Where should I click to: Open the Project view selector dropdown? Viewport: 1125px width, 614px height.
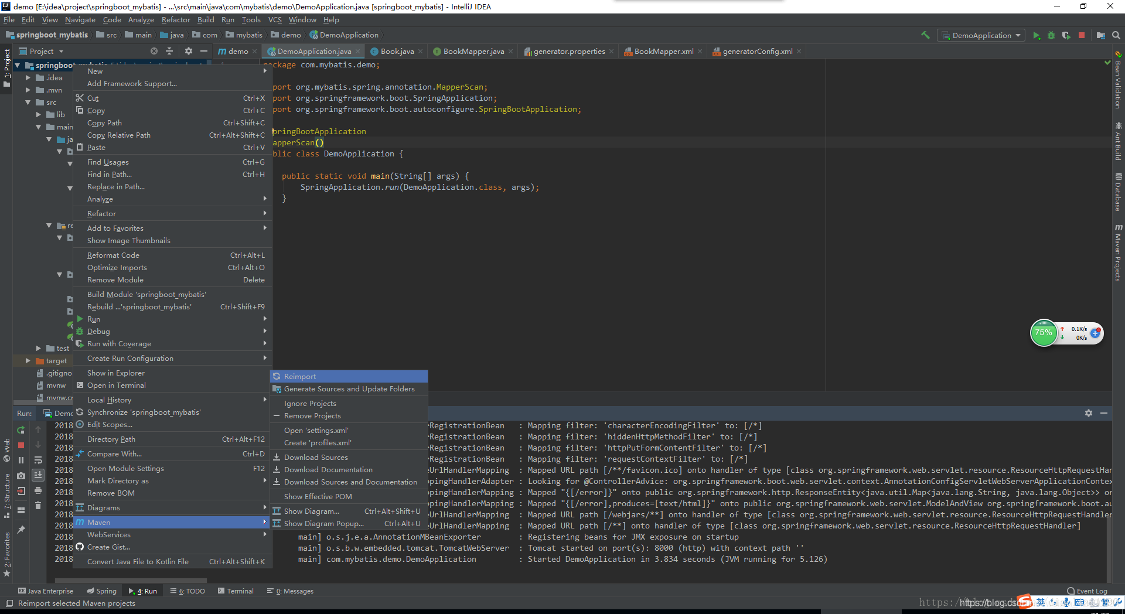click(41, 51)
